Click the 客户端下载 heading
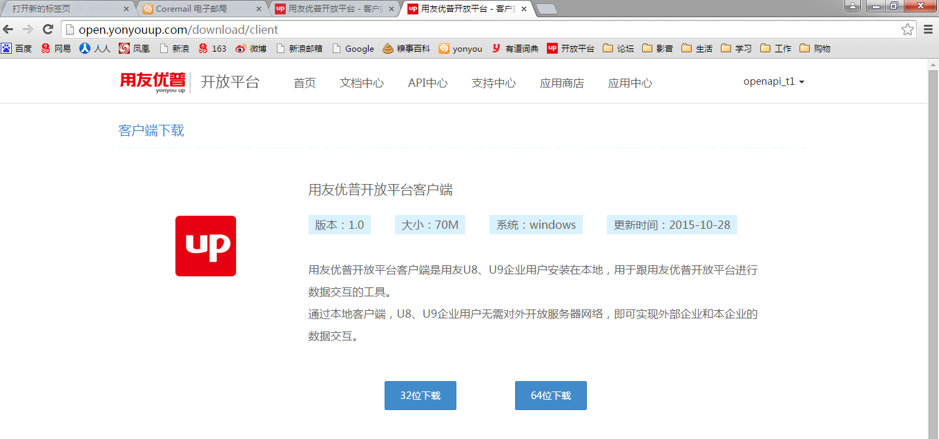The image size is (939, 439). point(151,130)
